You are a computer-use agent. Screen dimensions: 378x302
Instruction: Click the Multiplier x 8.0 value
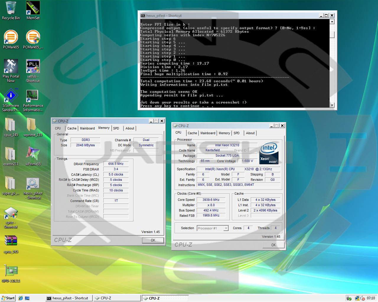(211, 205)
